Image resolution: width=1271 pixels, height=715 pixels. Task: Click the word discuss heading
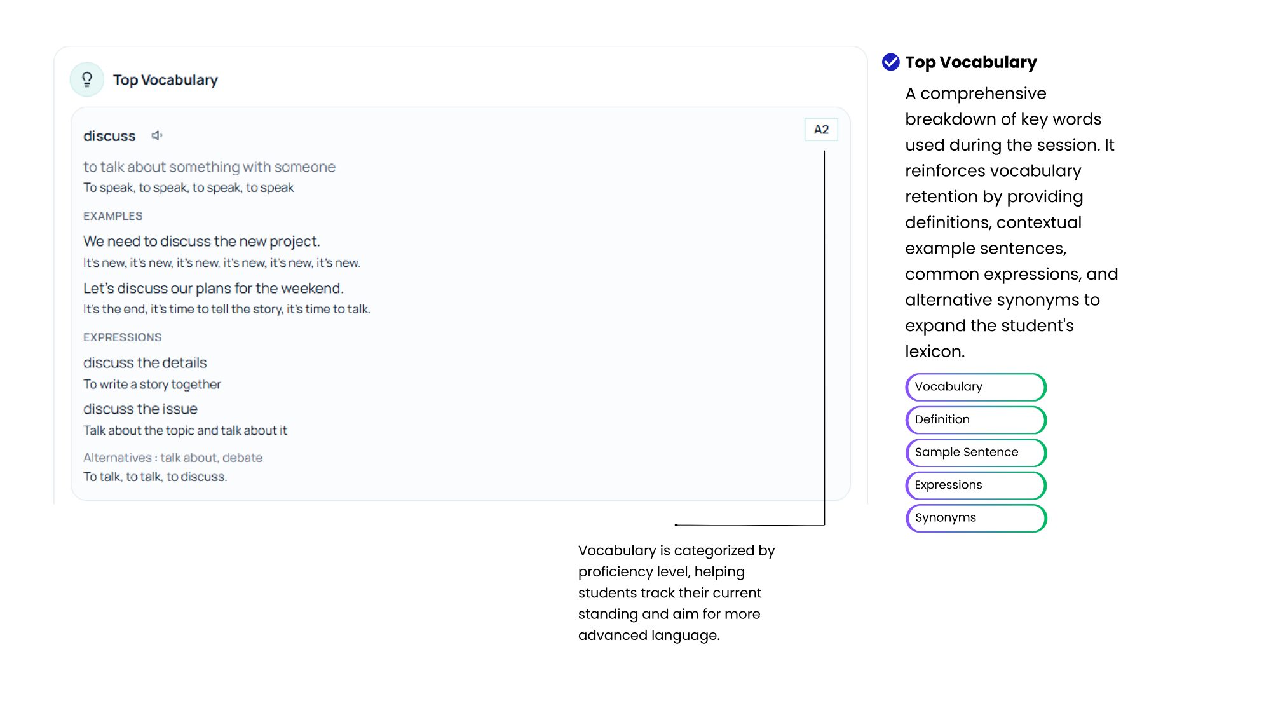click(109, 136)
